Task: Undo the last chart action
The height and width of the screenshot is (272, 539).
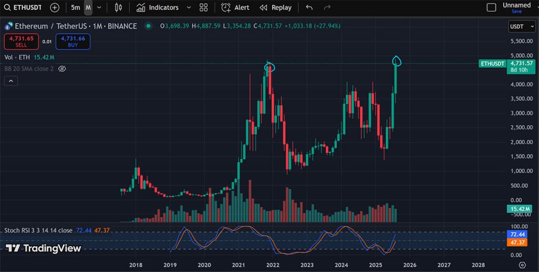Action: [x=310, y=7]
